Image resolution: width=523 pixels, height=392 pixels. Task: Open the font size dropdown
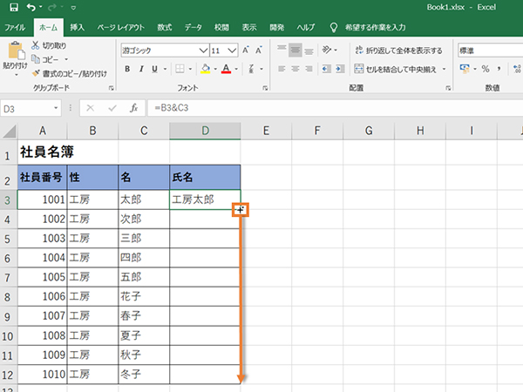click(230, 51)
